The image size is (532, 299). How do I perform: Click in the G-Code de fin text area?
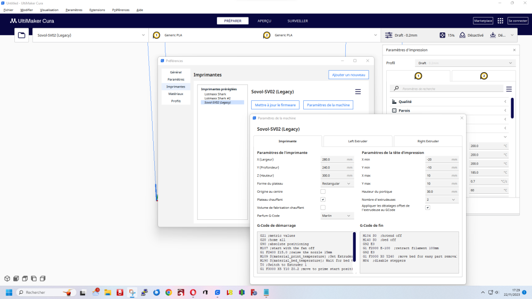coord(409,252)
